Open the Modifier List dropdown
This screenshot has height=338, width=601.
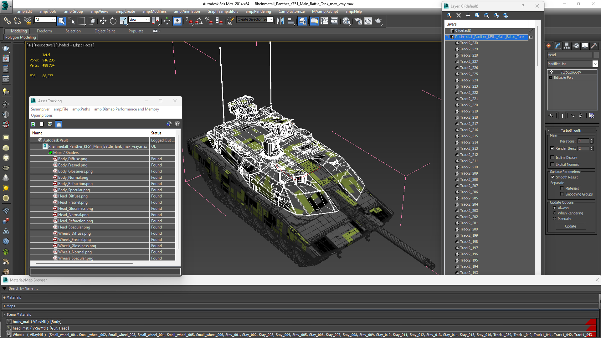[595, 64]
